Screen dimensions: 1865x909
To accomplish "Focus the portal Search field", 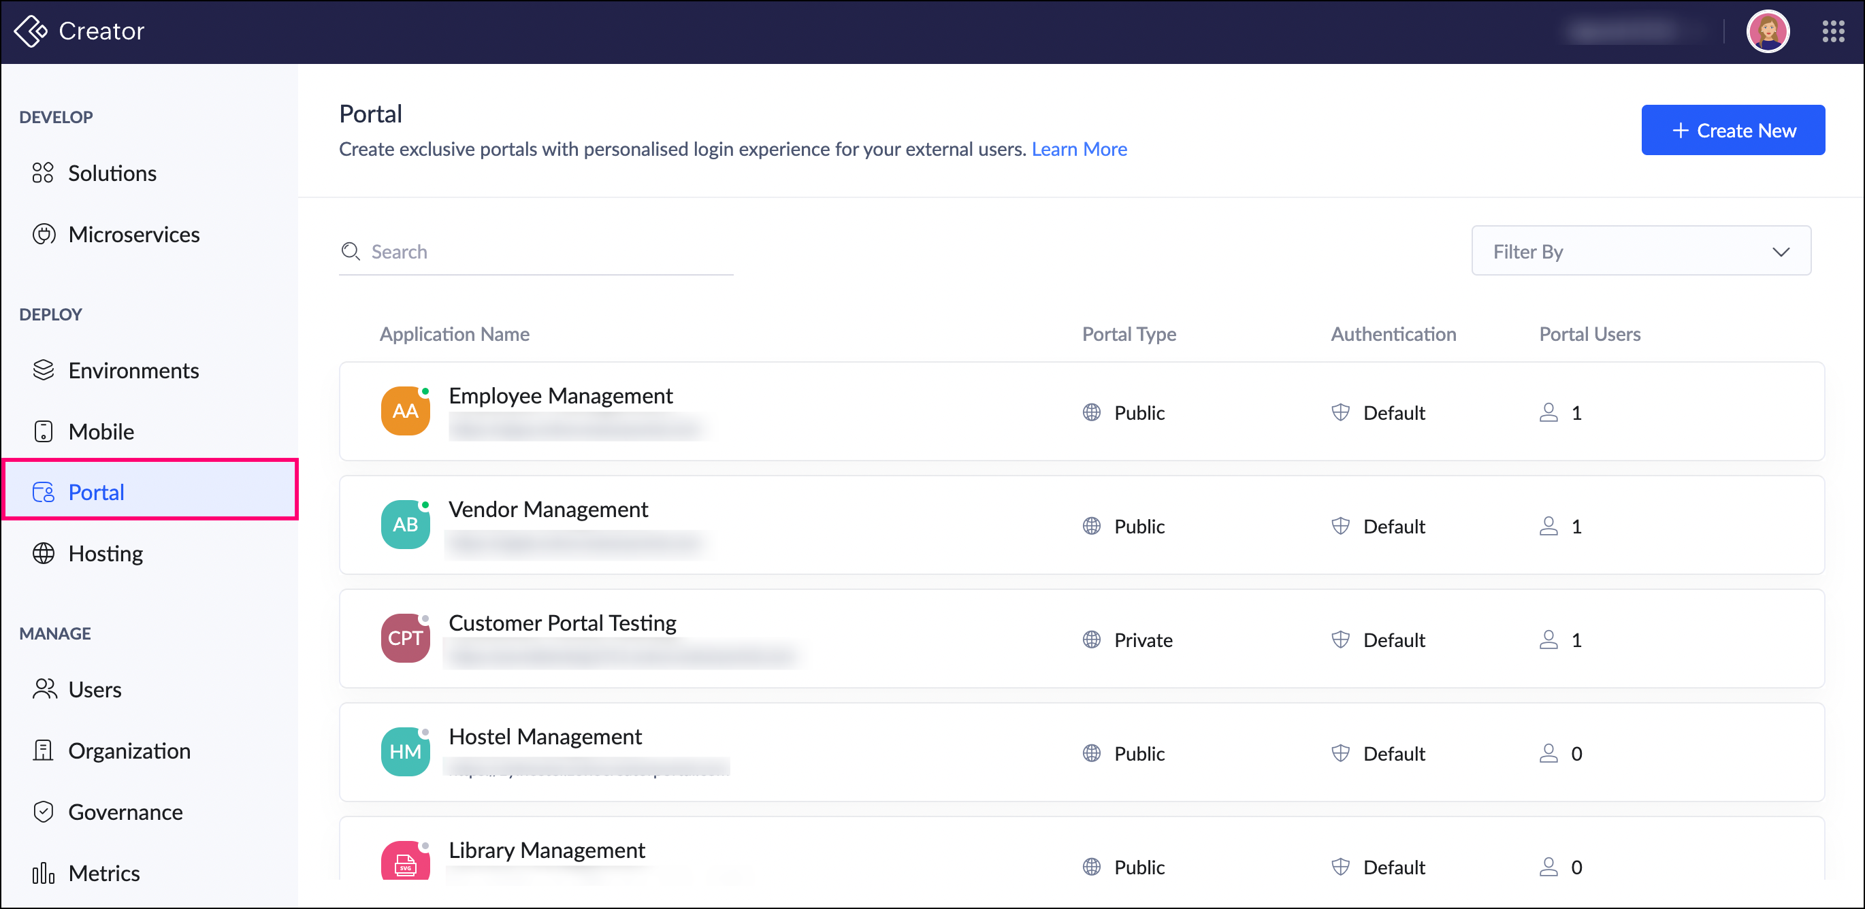I will (550, 252).
